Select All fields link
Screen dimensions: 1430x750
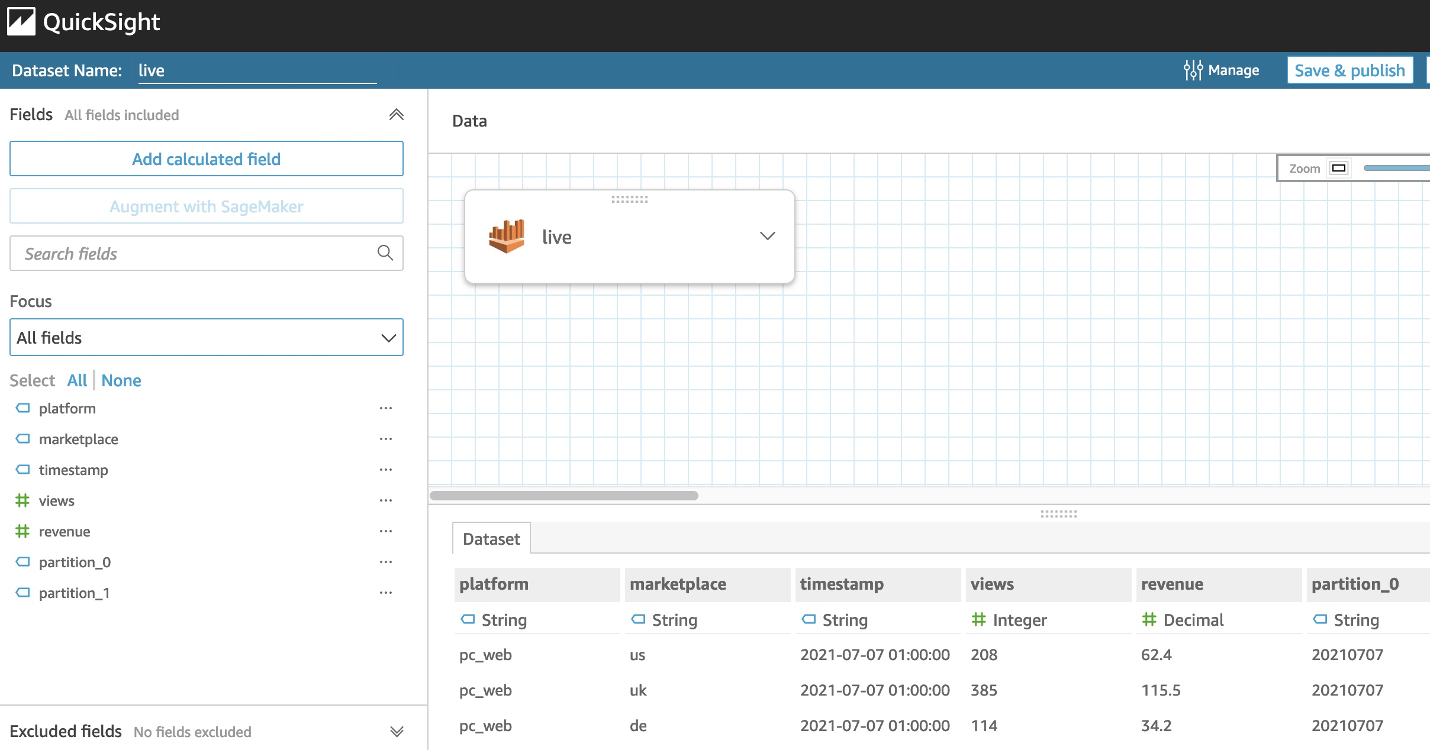pyautogui.click(x=77, y=380)
